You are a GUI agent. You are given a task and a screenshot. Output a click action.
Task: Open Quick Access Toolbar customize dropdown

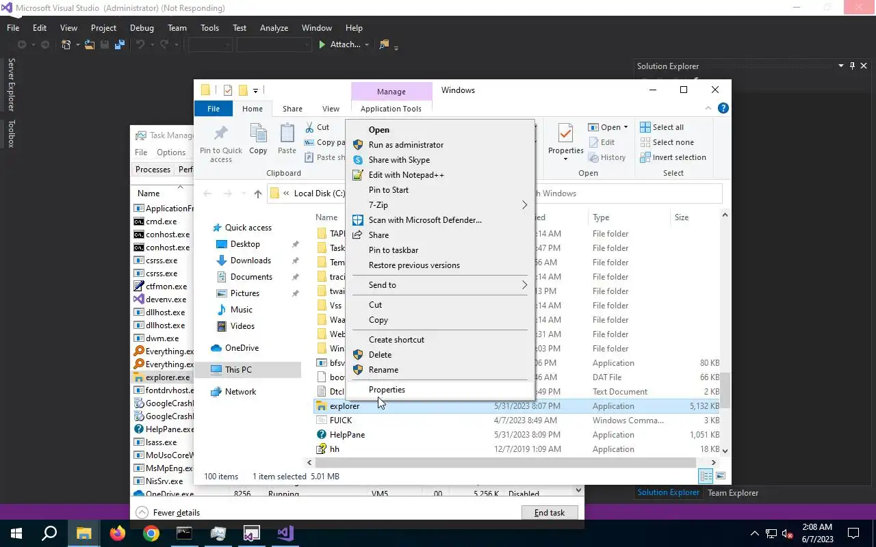pos(255,90)
